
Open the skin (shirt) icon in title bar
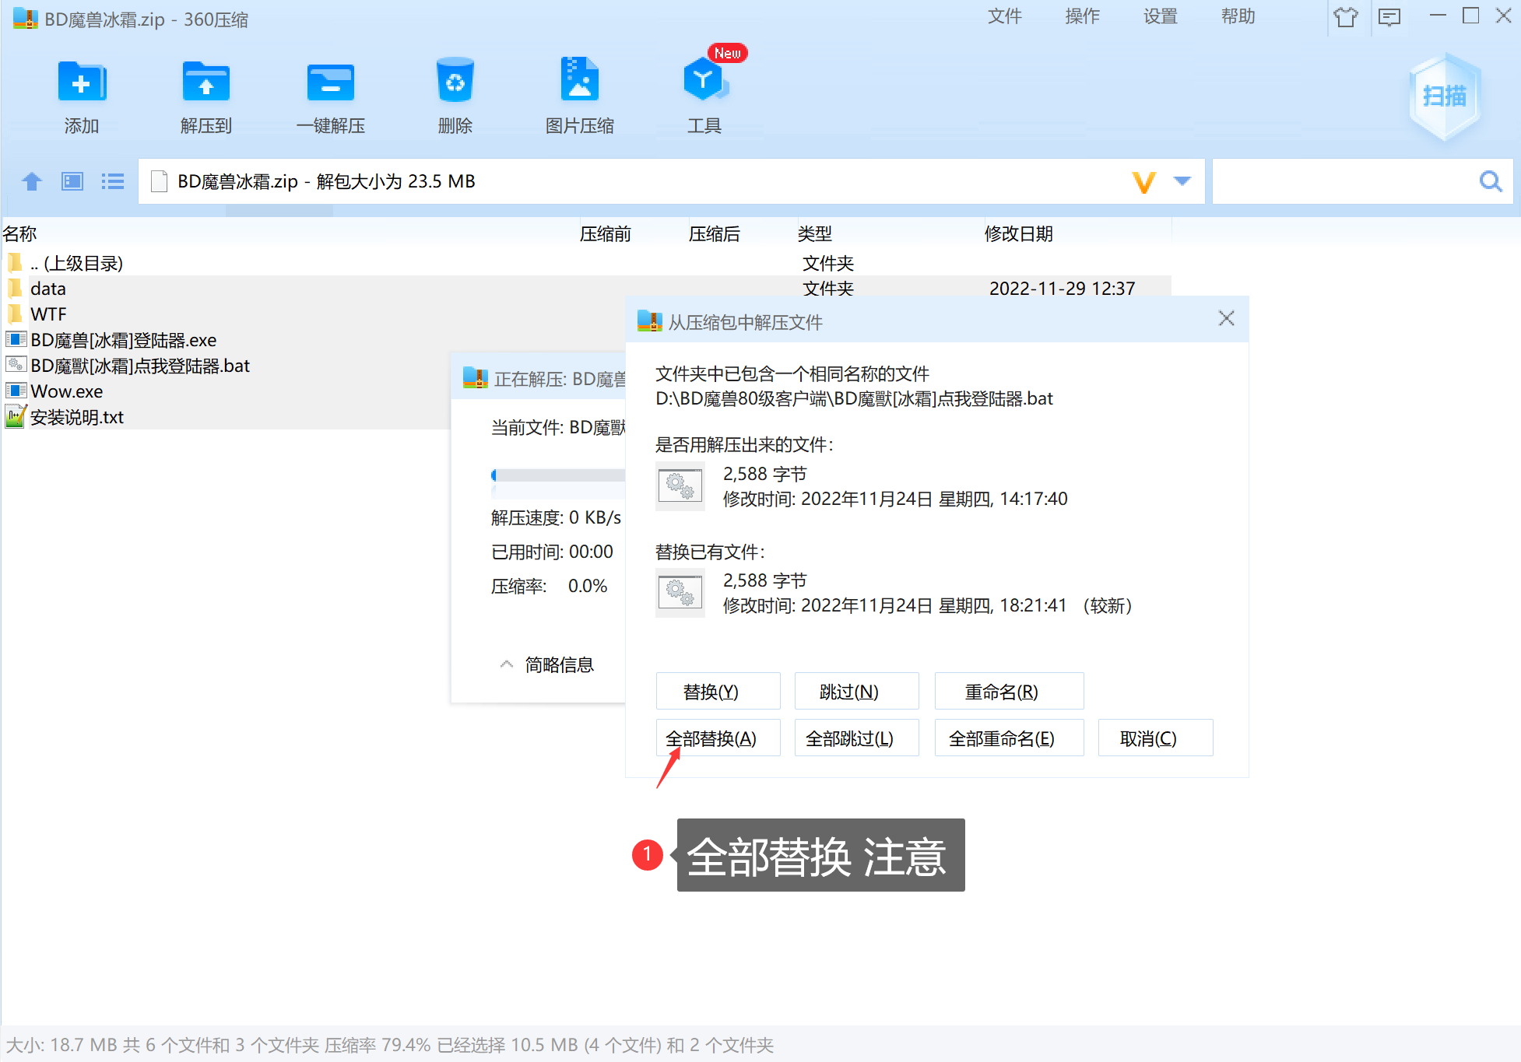(x=1346, y=17)
